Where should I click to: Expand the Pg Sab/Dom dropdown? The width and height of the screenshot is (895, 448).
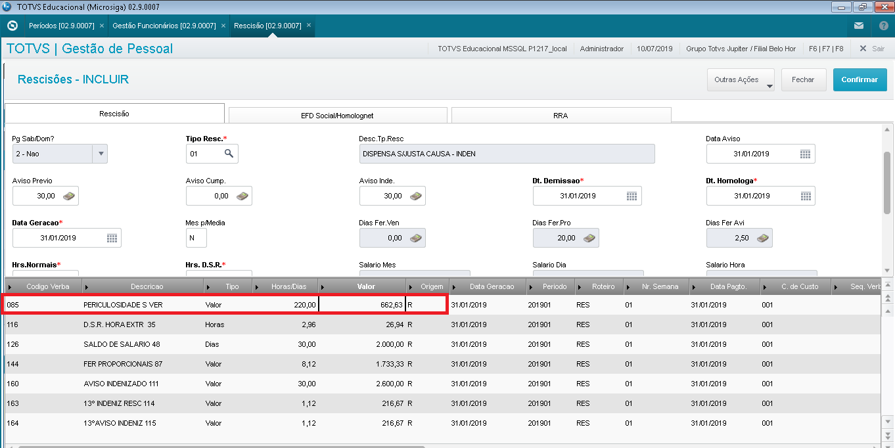pyautogui.click(x=101, y=154)
